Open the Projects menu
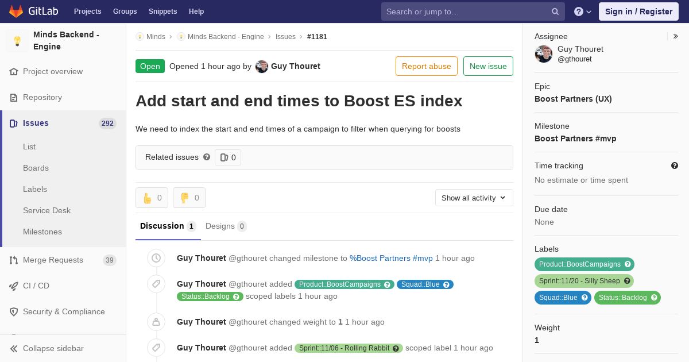Viewport: 689px width, 362px height. 88,11
